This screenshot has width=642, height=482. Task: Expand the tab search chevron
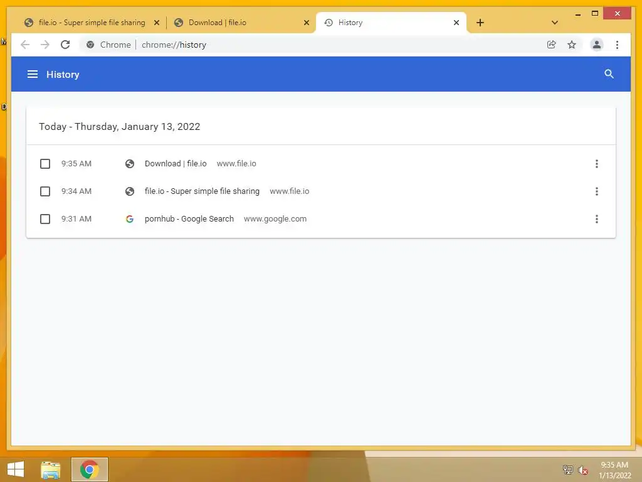point(554,23)
